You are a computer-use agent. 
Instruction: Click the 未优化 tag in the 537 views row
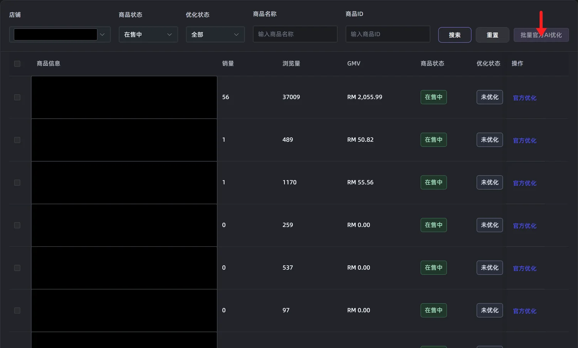[490, 268]
